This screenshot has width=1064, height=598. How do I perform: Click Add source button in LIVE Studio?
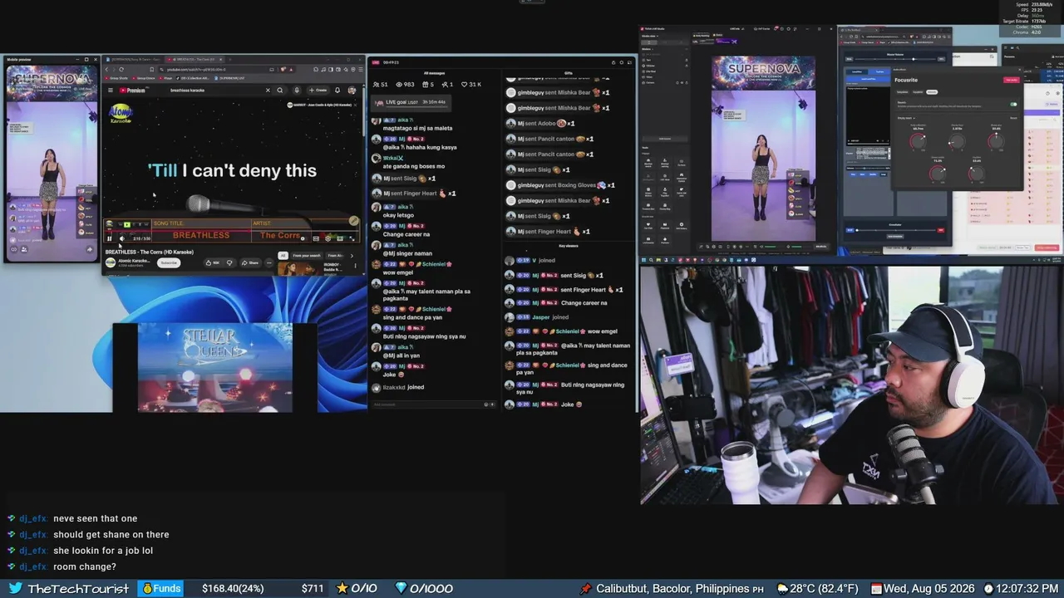click(x=664, y=139)
